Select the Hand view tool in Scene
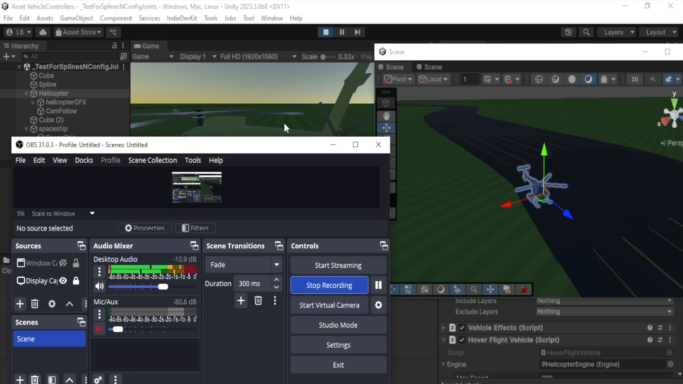This screenshot has height=384, width=683. click(x=386, y=116)
